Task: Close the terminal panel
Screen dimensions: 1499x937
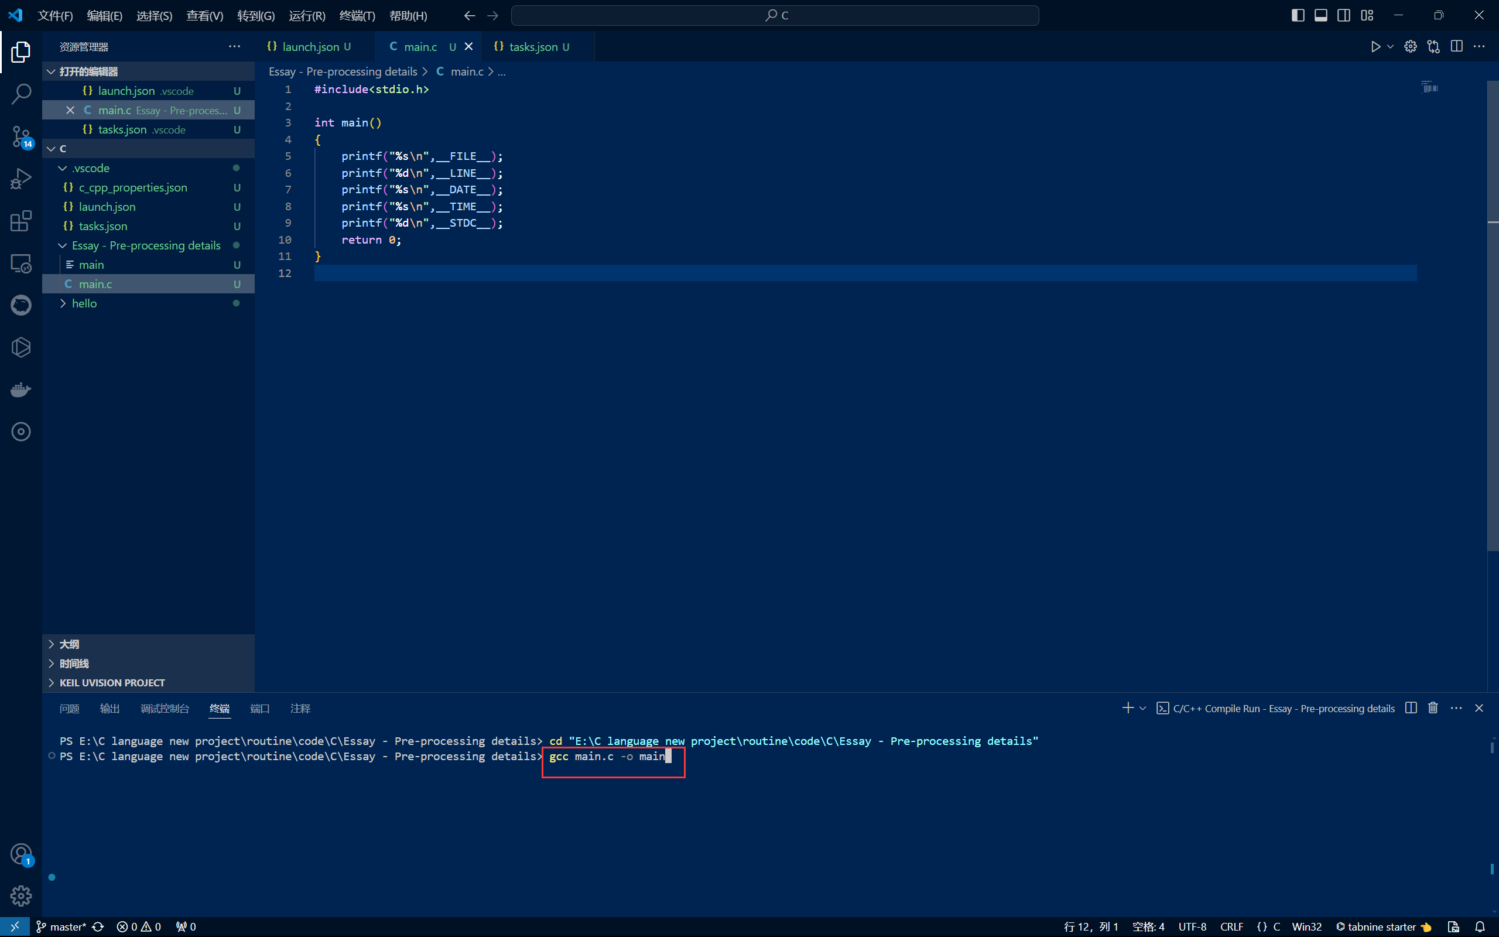Action: coord(1479,707)
